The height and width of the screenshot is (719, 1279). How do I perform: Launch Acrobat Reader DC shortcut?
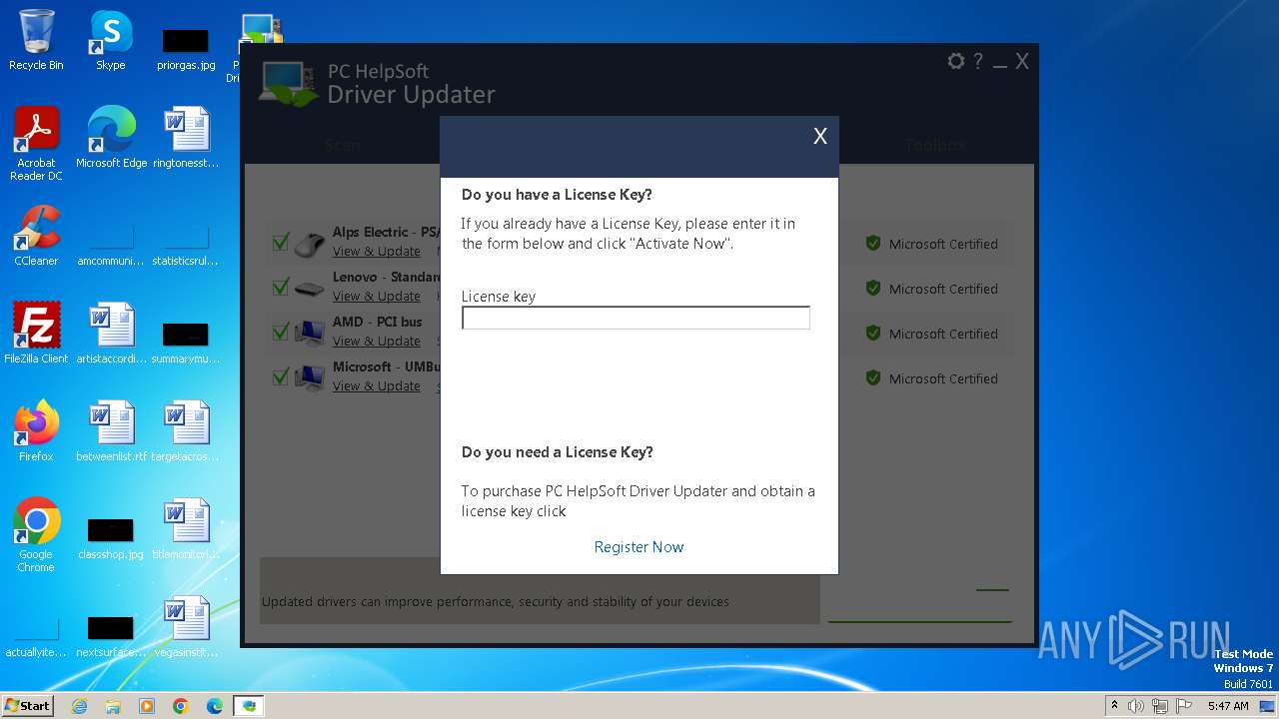point(36,144)
